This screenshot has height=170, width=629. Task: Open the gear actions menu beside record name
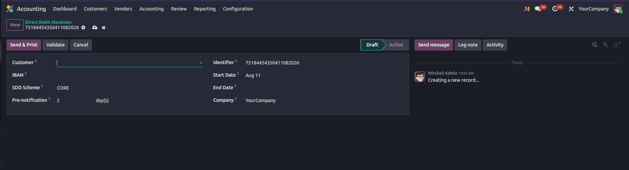tap(83, 27)
